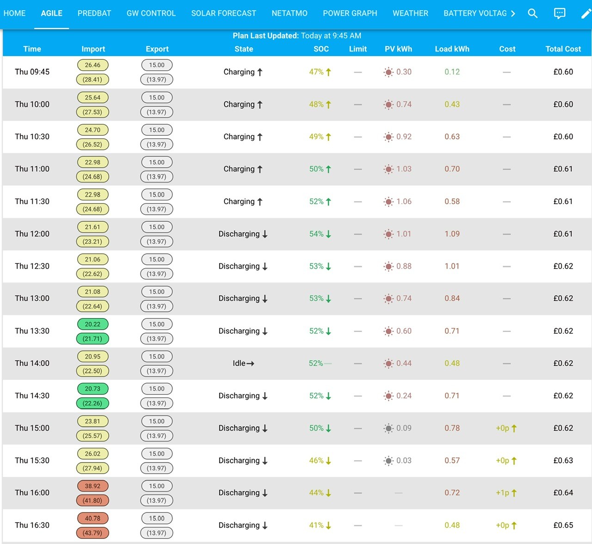Viewport: 592px width, 544px height.
Task: Click the Idle right-arrow at Thu 14:00
Action: 250,363
